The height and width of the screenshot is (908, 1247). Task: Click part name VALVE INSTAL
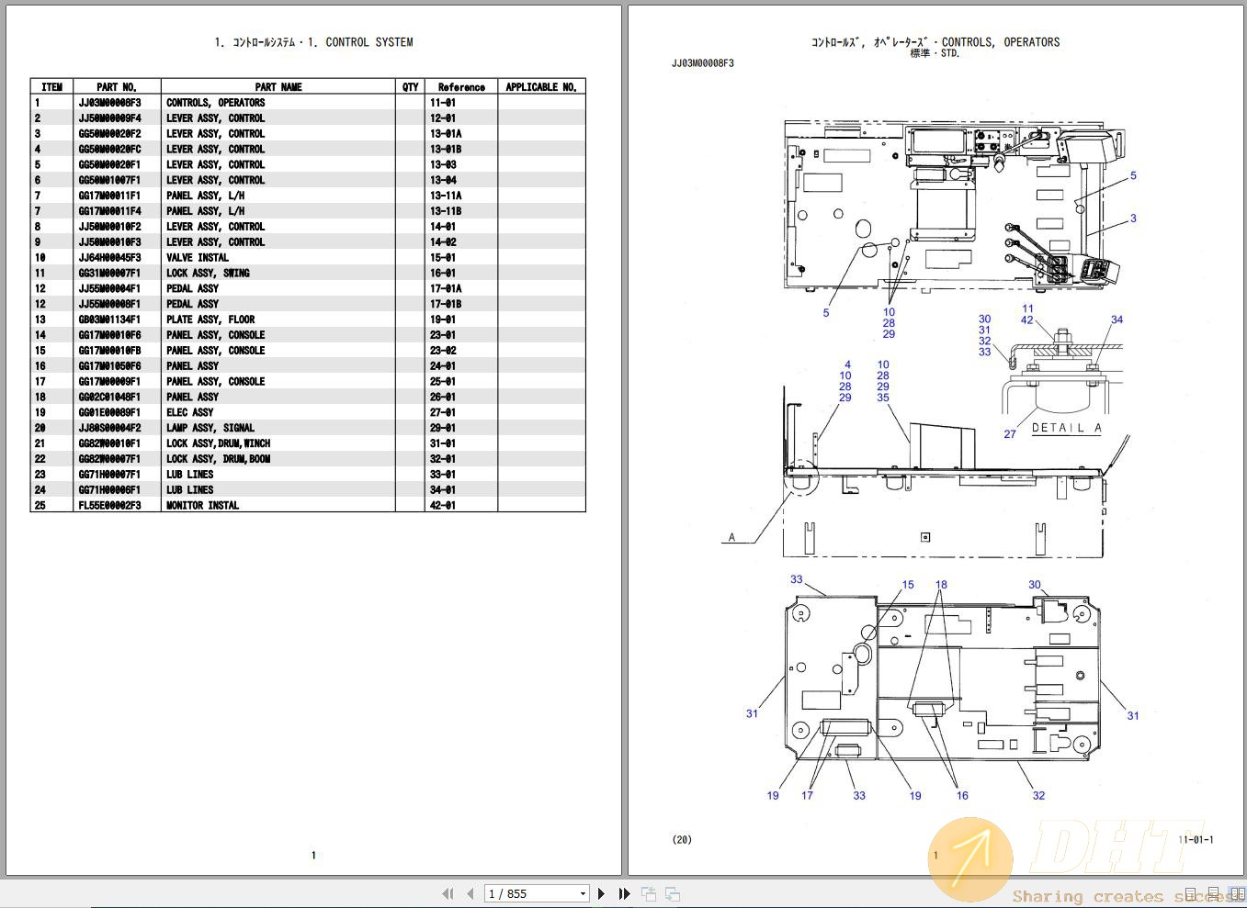tap(198, 258)
